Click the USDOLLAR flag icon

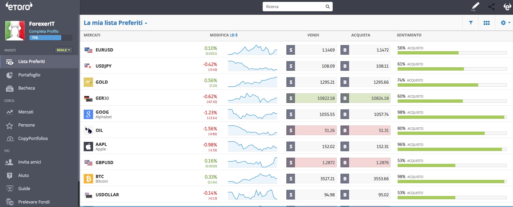pyautogui.click(x=88, y=195)
